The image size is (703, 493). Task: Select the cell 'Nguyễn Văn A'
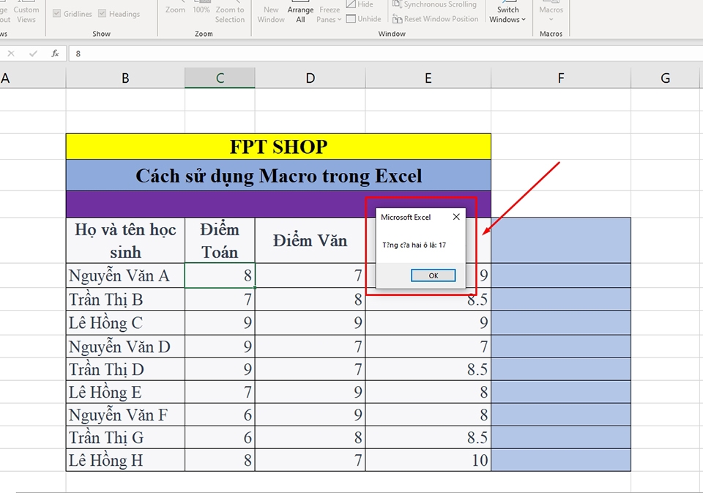click(125, 275)
